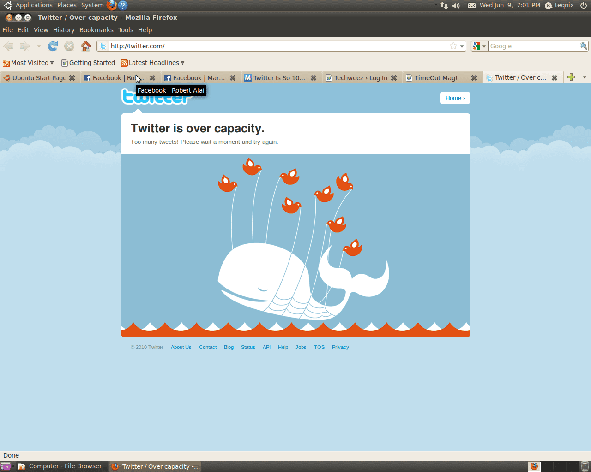Image resolution: width=591 pixels, height=472 pixels.
Task: Switch to the Ubuntu Start Page tab
Action: point(40,78)
